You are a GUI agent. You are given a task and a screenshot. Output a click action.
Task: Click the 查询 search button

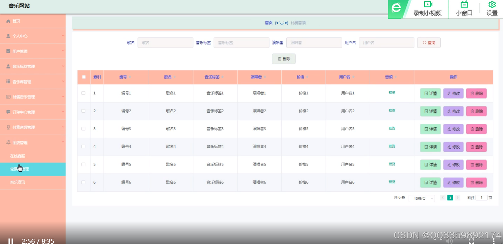pyautogui.click(x=429, y=43)
